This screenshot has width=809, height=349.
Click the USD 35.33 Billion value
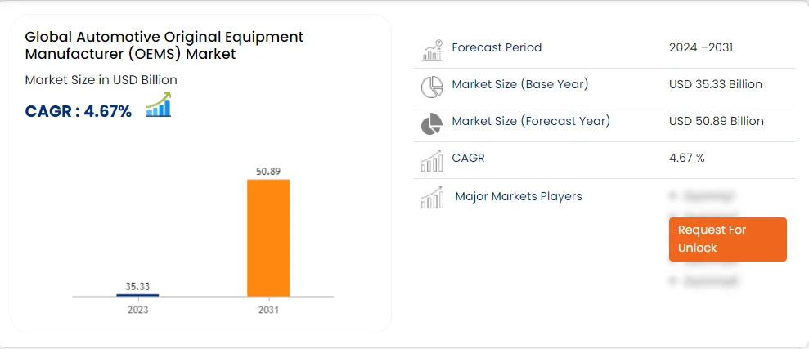coord(716,84)
